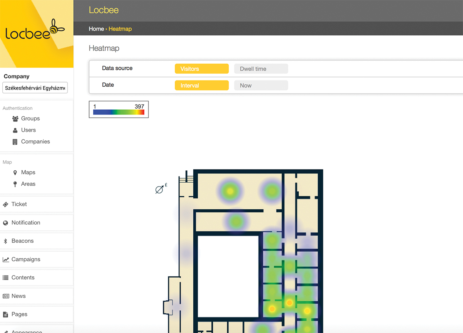Choose the Interval date option
Image resolution: width=463 pixels, height=333 pixels.
tap(201, 86)
